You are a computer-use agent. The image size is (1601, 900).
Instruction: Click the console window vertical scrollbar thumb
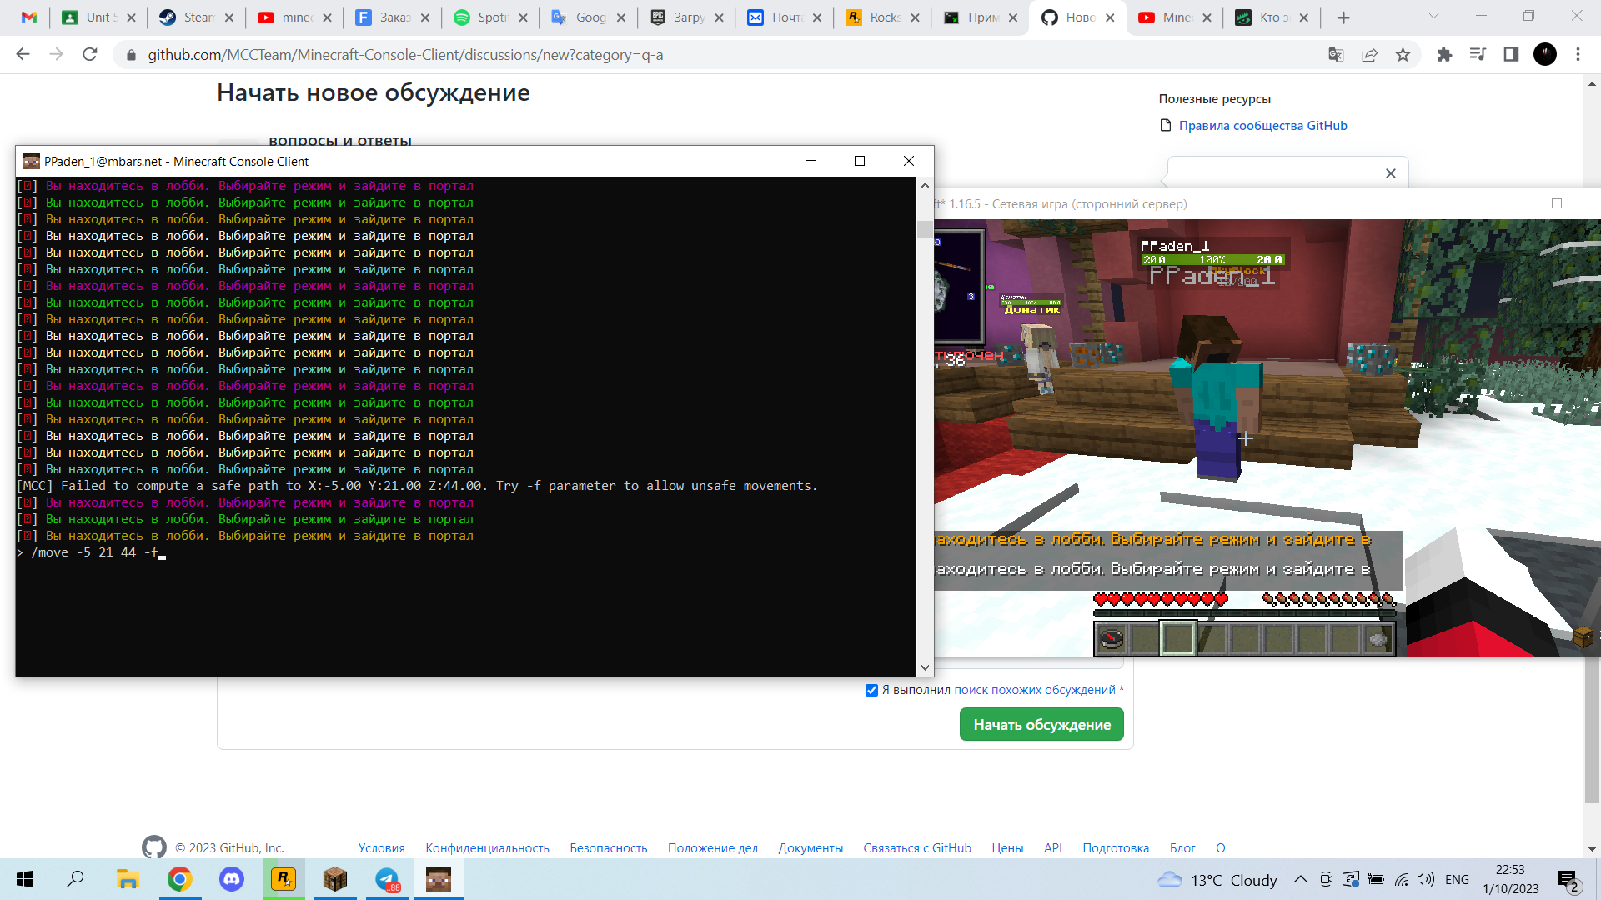coord(925,229)
